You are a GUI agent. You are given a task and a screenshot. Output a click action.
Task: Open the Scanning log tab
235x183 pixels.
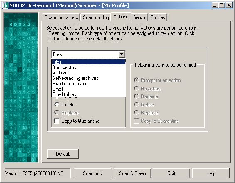96,17
